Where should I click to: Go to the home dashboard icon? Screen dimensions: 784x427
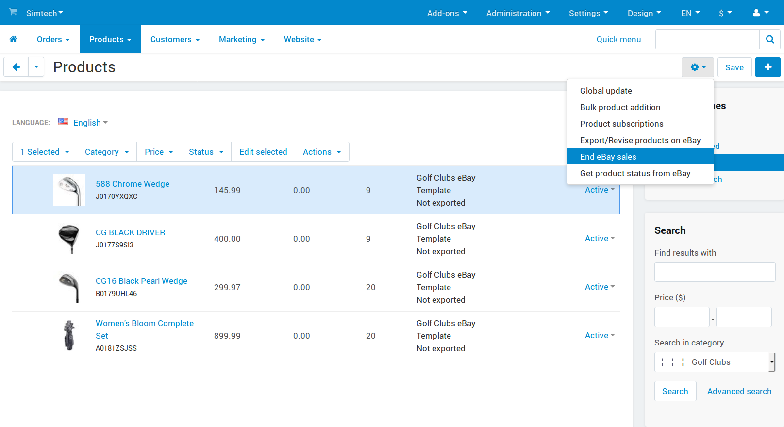[x=13, y=39]
